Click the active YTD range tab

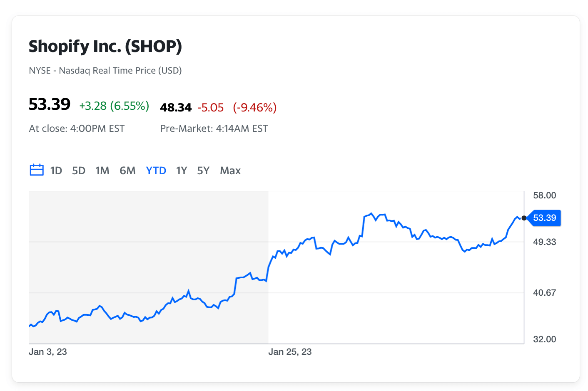[156, 171]
